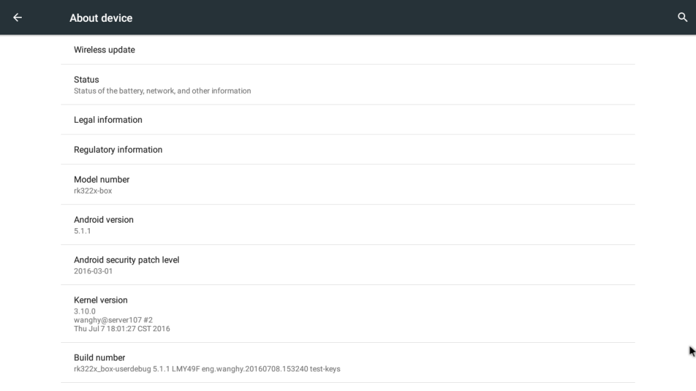The image size is (696, 391).
Task: Select the Model number row
Action: pos(102,179)
